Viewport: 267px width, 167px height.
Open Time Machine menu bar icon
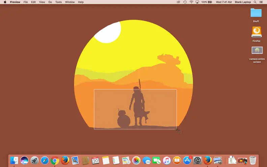point(185,2)
